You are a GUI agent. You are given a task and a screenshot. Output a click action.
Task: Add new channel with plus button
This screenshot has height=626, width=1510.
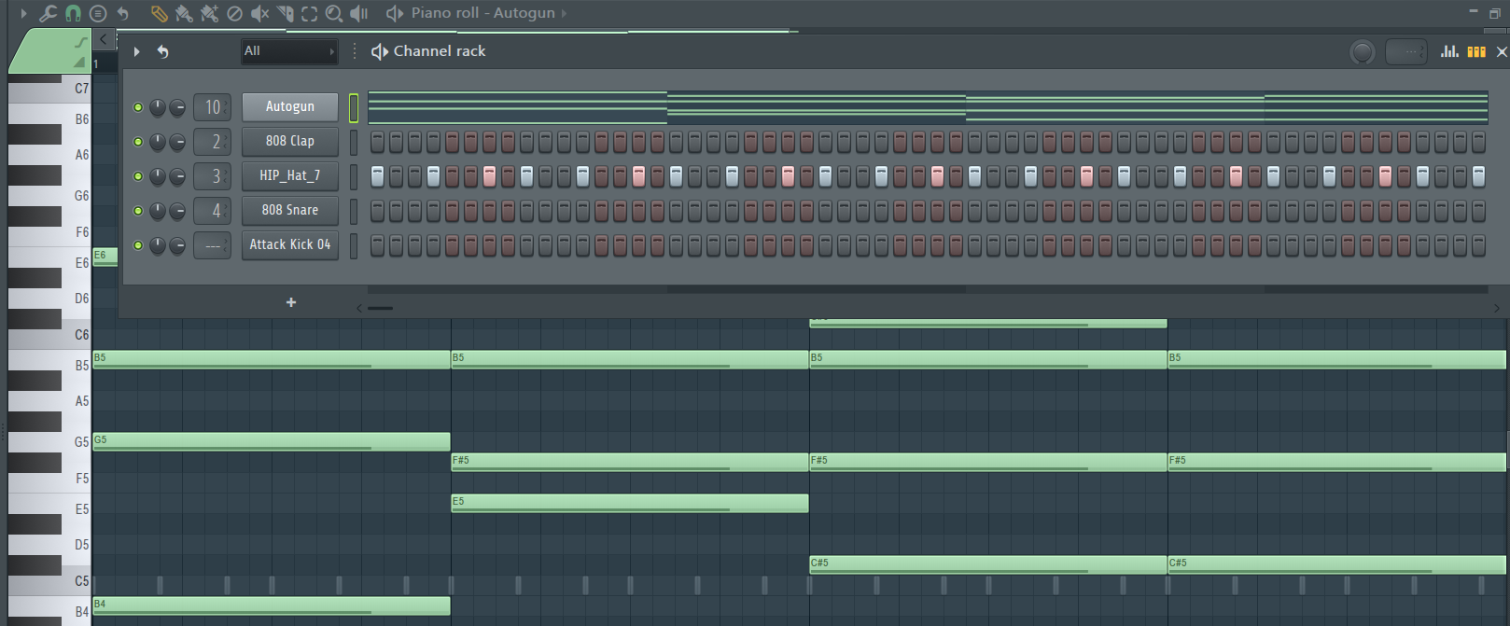[291, 302]
